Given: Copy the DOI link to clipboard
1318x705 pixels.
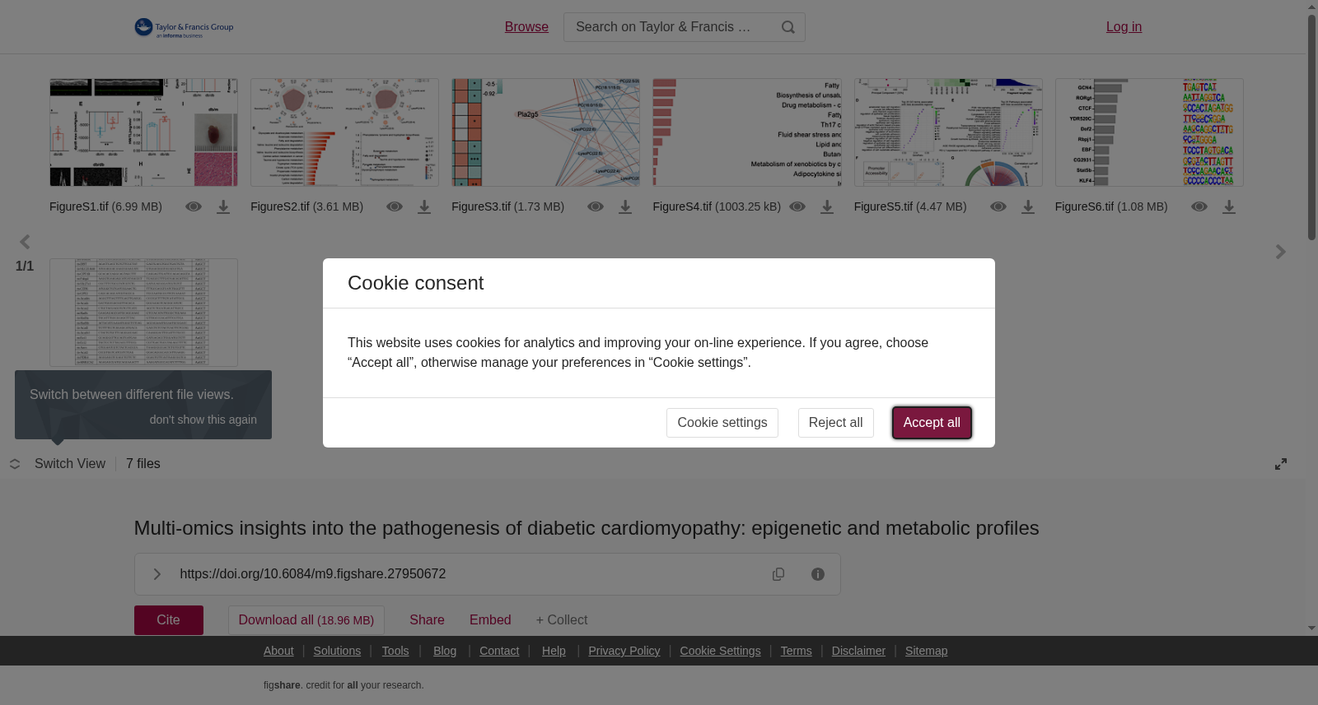Looking at the screenshot, I should click(778, 574).
